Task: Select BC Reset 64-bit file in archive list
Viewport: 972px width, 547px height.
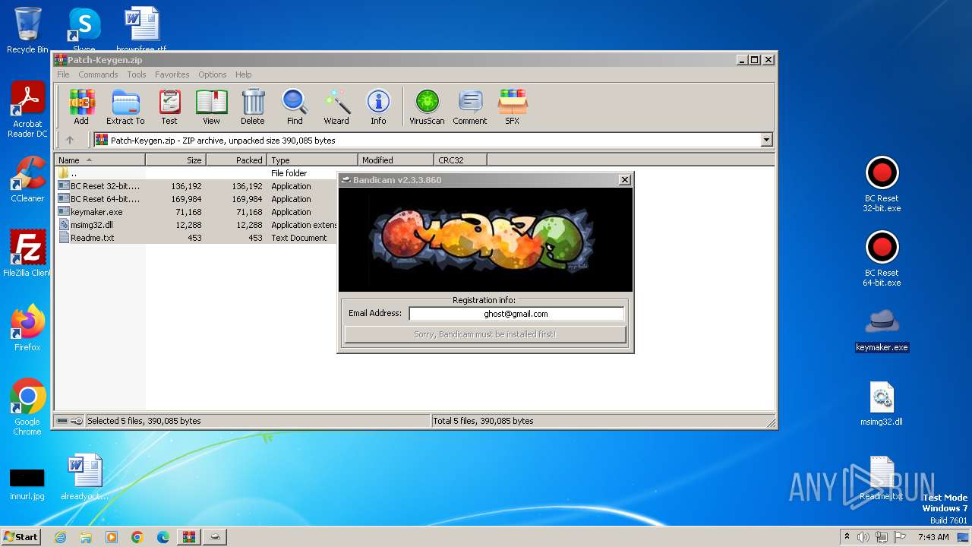Action: click(196, 199)
